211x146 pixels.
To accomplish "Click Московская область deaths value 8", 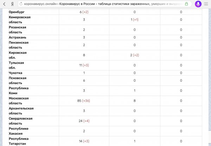I will [135, 101].
